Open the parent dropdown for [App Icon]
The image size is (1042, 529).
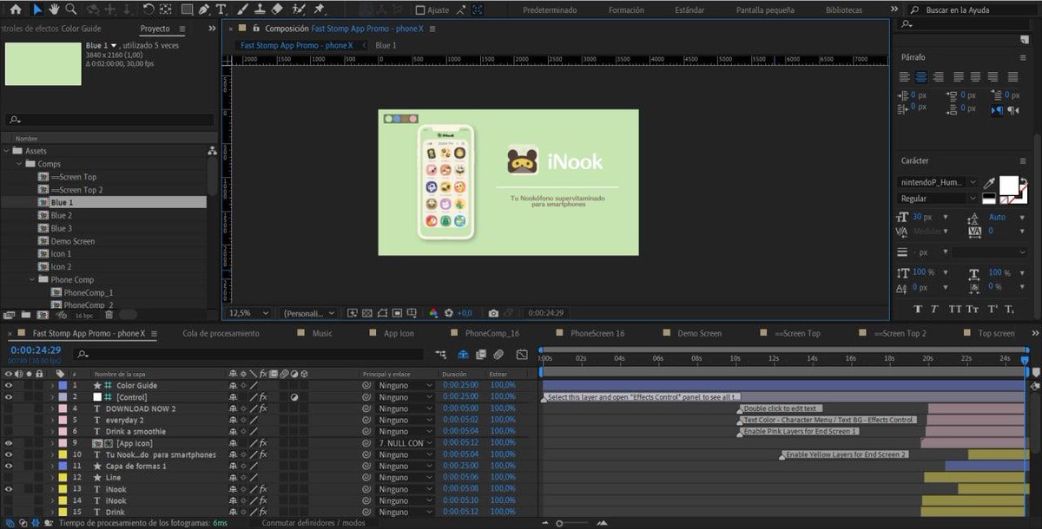404,443
